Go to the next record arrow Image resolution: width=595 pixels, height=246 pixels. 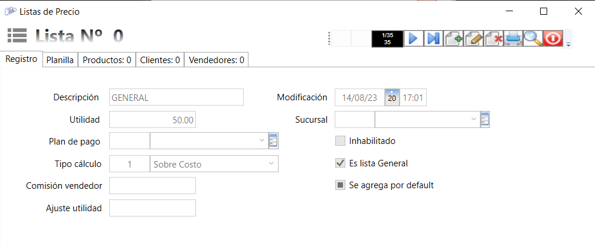pyautogui.click(x=413, y=38)
